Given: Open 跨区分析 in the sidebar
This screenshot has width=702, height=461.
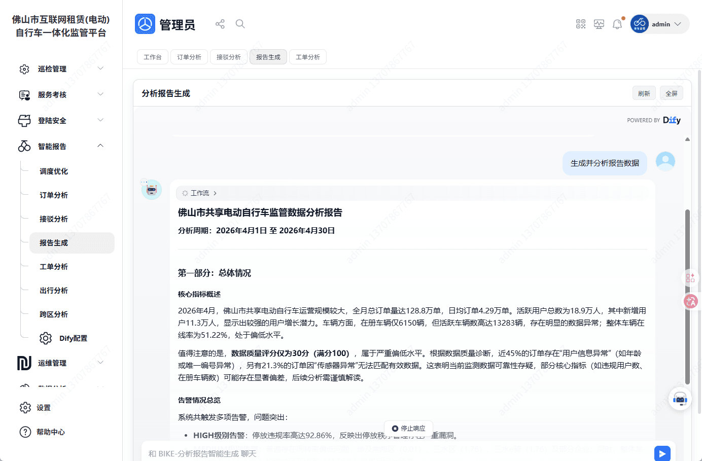Looking at the screenshot, I should pyautogui.click(x=54, y=314).
